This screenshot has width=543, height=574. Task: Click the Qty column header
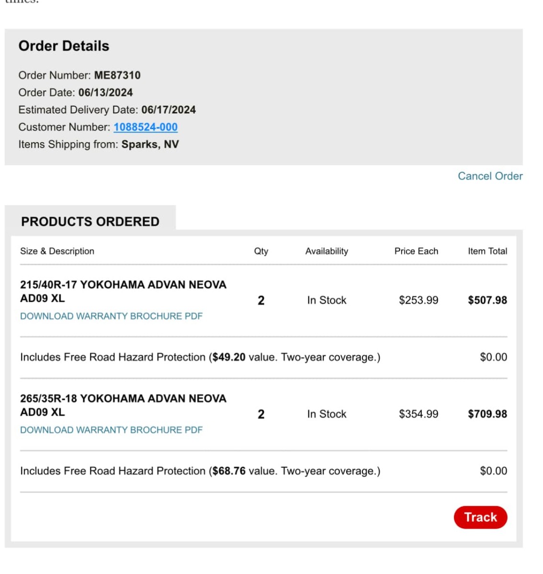tap(261, 251)
